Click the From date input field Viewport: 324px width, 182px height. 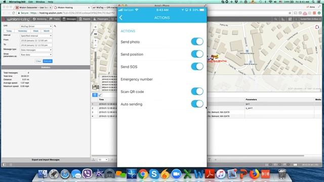point(36,40)
